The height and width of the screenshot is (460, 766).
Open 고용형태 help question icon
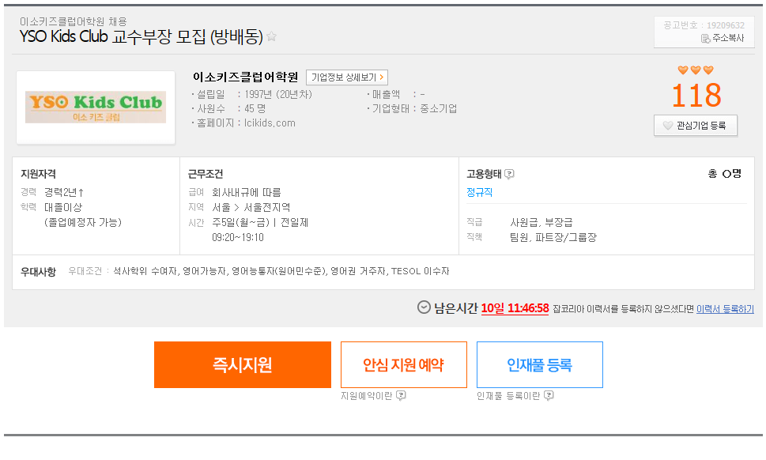click(x=509, y=174)
